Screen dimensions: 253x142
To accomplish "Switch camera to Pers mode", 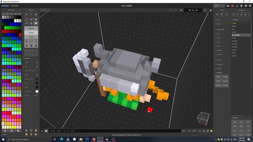I will click(x=184, y=131).
